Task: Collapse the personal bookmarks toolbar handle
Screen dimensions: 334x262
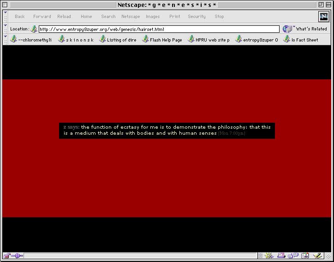Action: [5, 40]
